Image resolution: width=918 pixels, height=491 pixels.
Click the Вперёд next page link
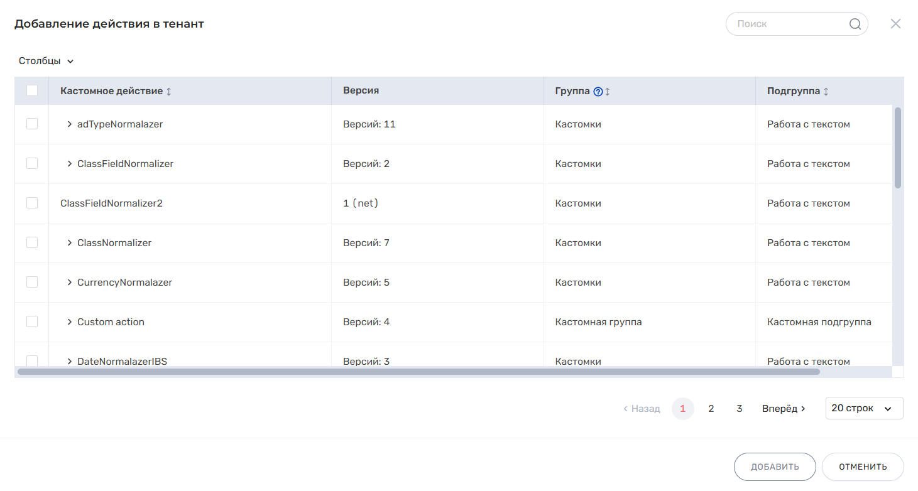click(784, 409)
